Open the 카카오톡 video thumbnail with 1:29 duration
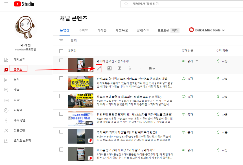The width and height of the screenshot is (243, 165). point(81,83)
